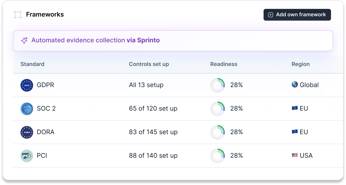This screenshot has height=185, width=346.
Task: Sort by the Readiness column header
Action: click(224, 64)
